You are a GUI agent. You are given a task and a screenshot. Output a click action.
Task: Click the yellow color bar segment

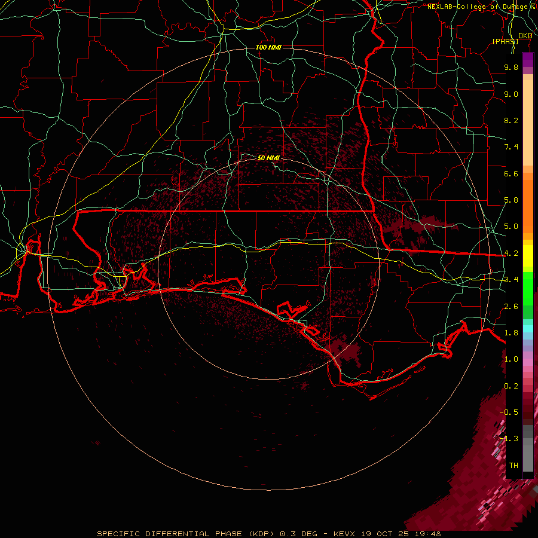pos(528,256)
